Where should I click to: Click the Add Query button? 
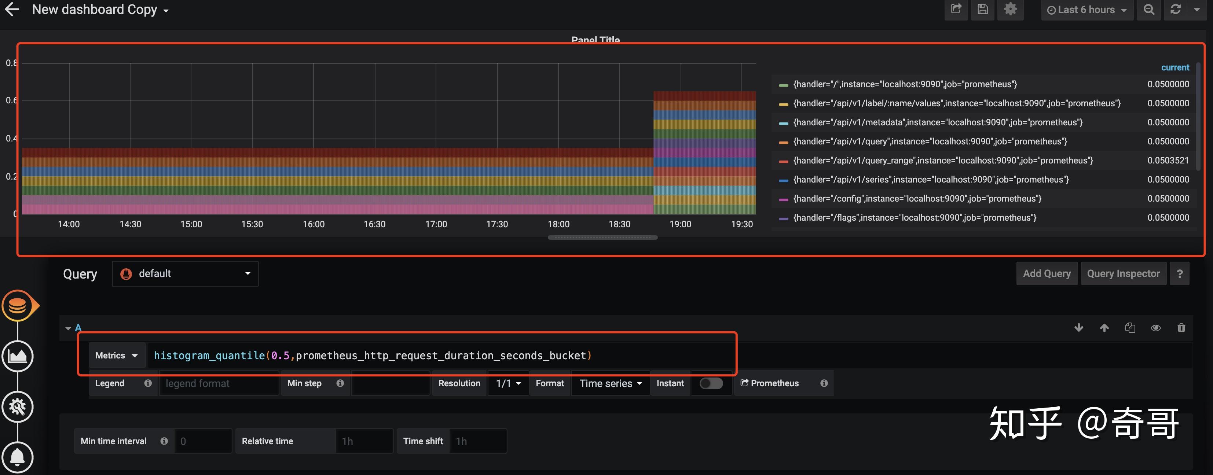pyautogui.click(x=1046, y=273)
